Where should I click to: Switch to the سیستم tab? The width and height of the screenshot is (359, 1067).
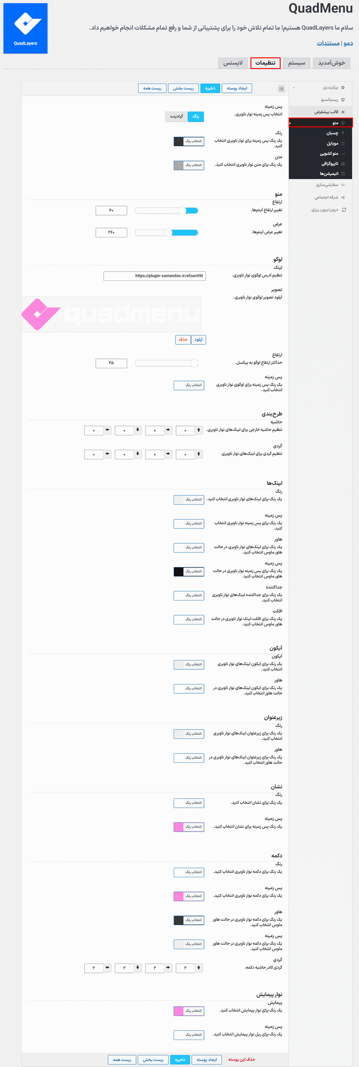coord(296,63)
